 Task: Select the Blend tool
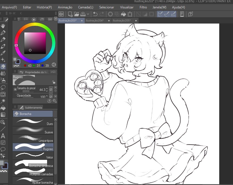click(x=3, y=73)
